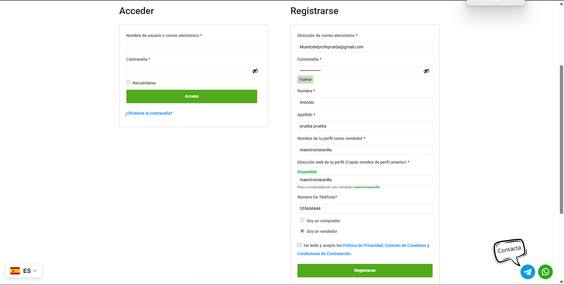Image resolution: width=564 pixels, height=285 pixels.
Task: Open the Condiciones de Contratación link
Action: point(324,254)
